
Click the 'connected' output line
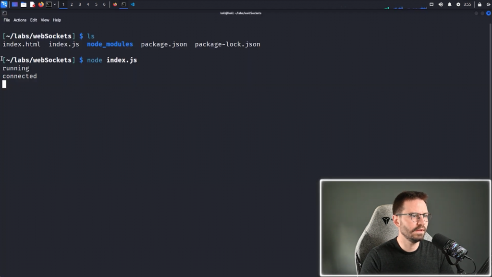coord(20,76)
